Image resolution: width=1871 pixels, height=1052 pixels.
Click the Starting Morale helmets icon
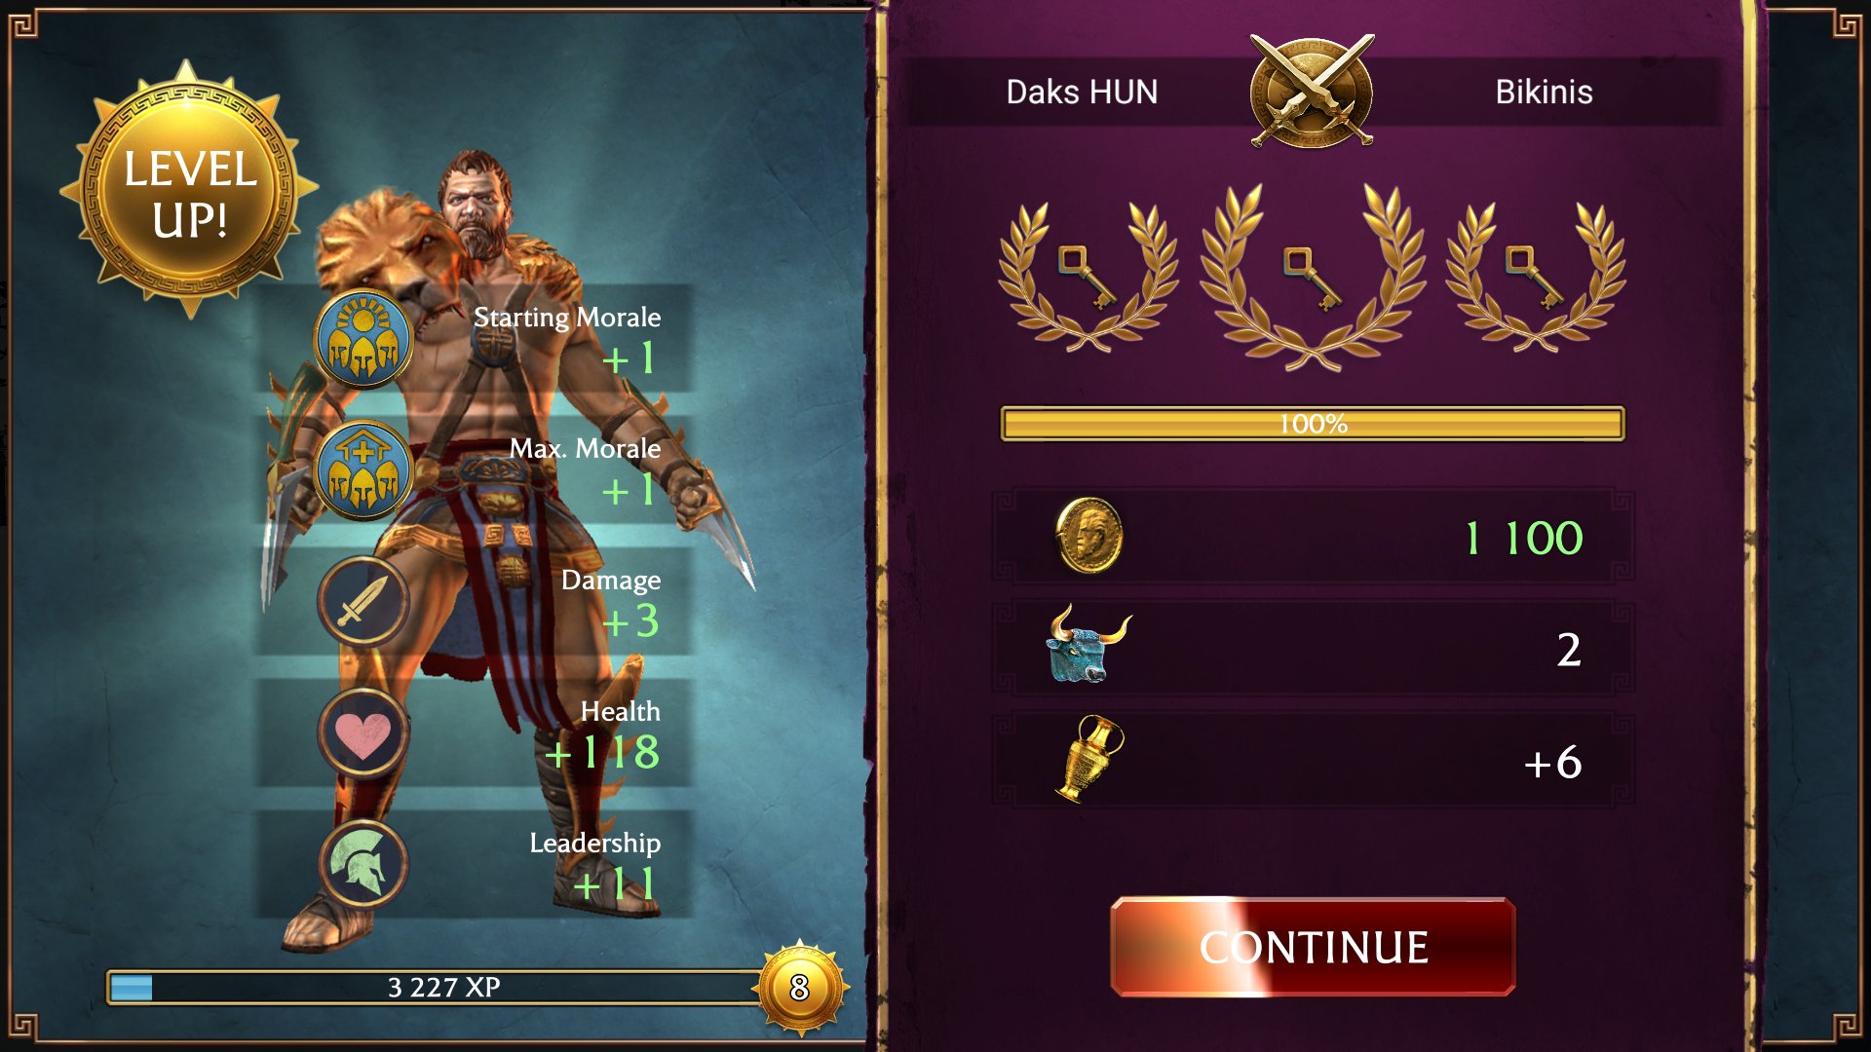(x=363, y=339)
